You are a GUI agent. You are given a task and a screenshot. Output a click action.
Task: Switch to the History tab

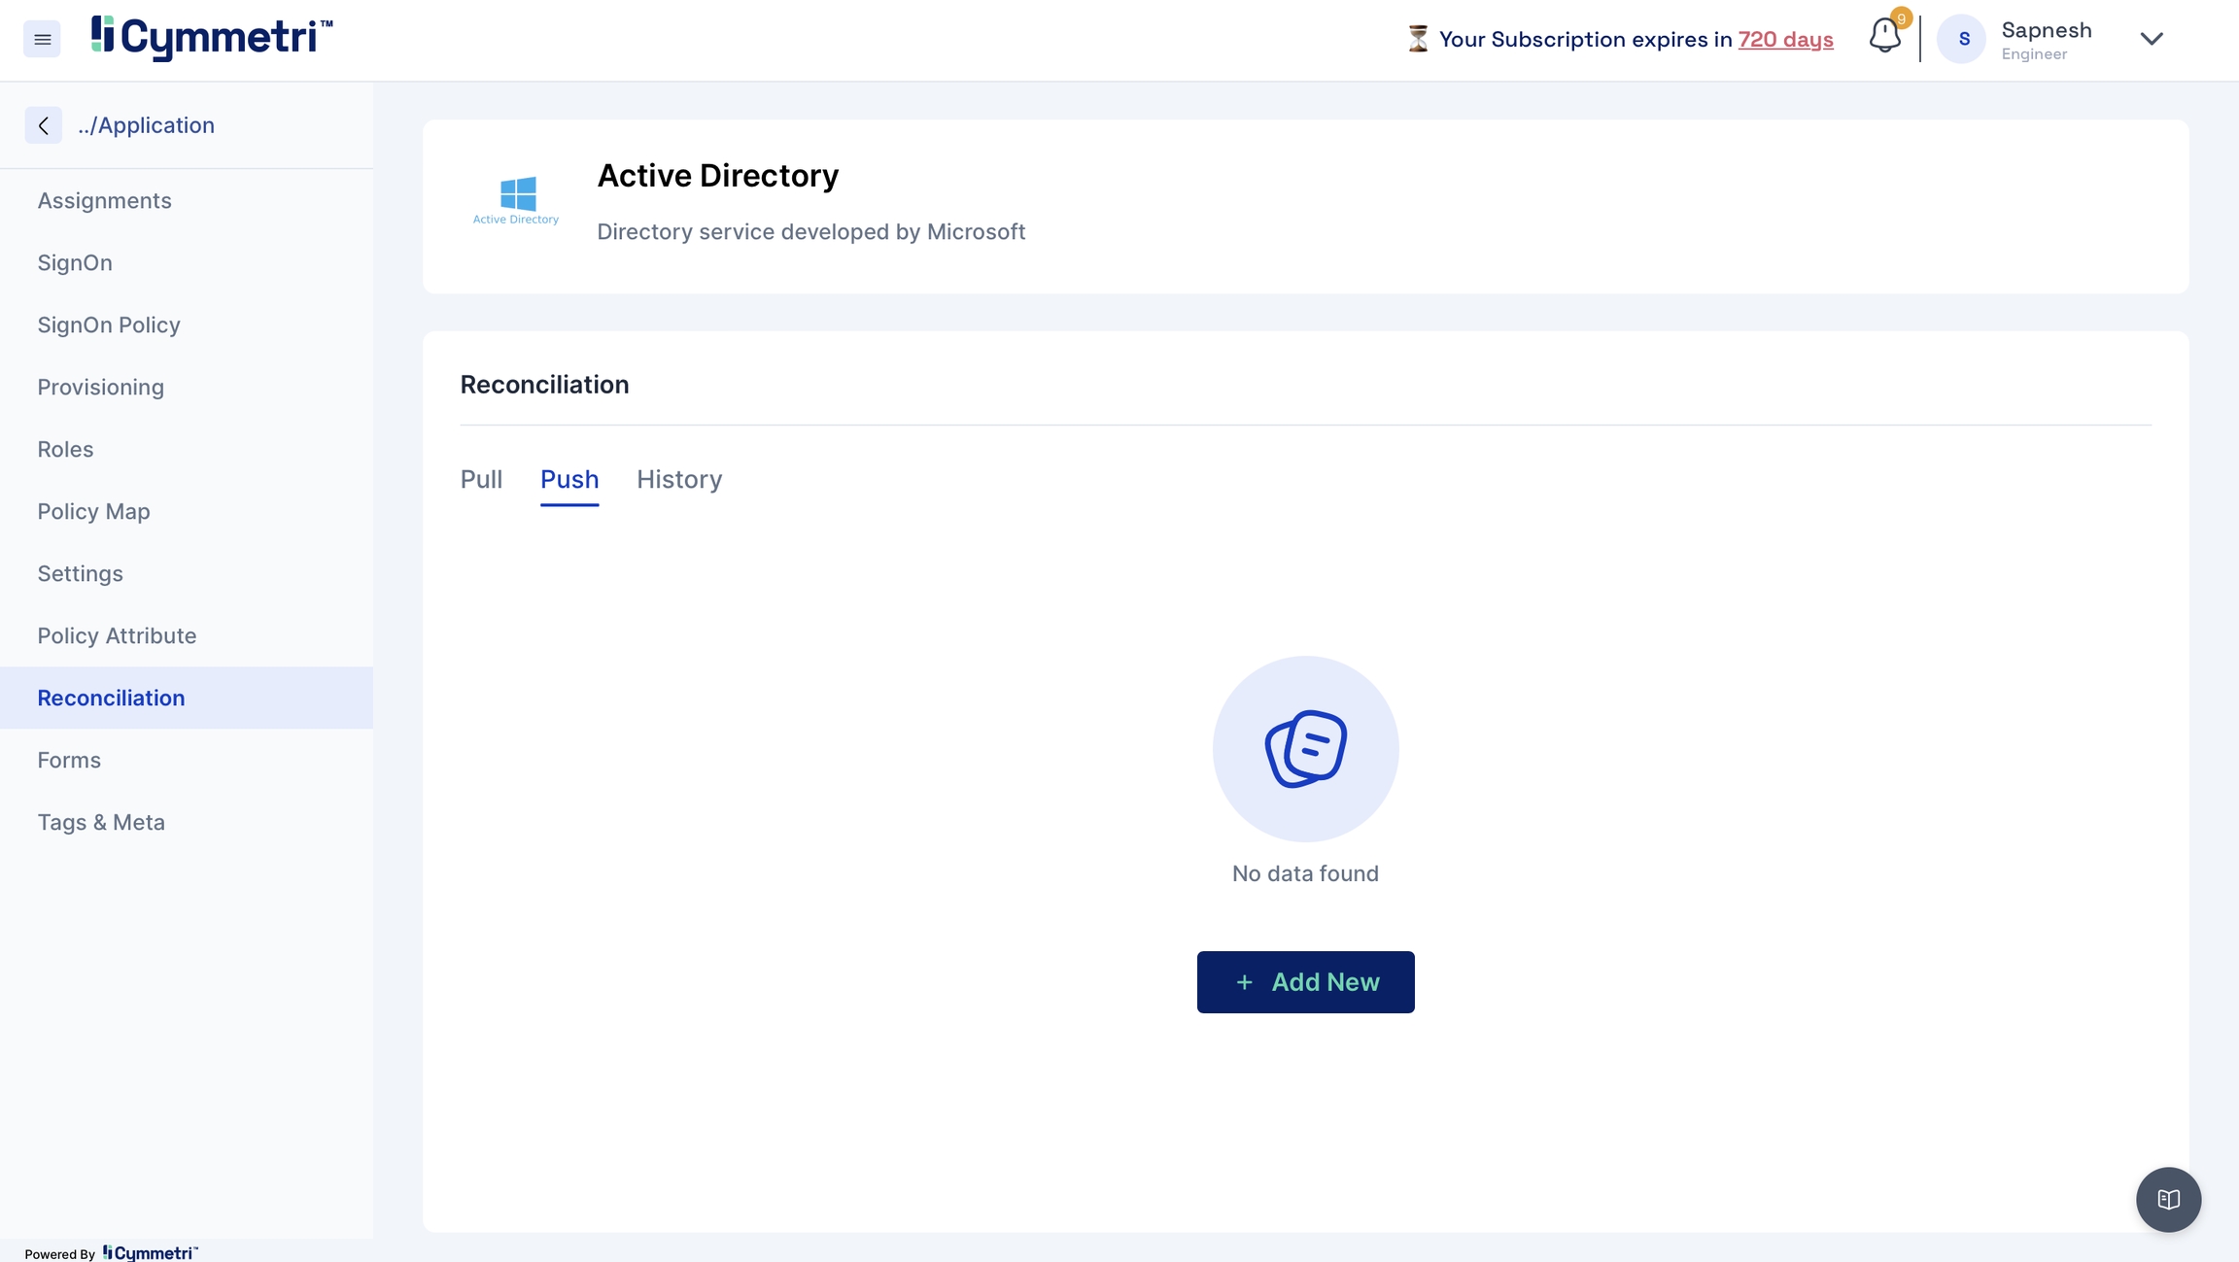pyautogui.click(x=679, y=479)
